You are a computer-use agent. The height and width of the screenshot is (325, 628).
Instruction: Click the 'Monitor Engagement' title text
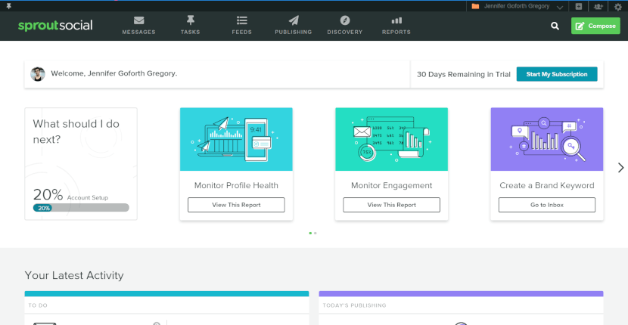click(392, 185)
